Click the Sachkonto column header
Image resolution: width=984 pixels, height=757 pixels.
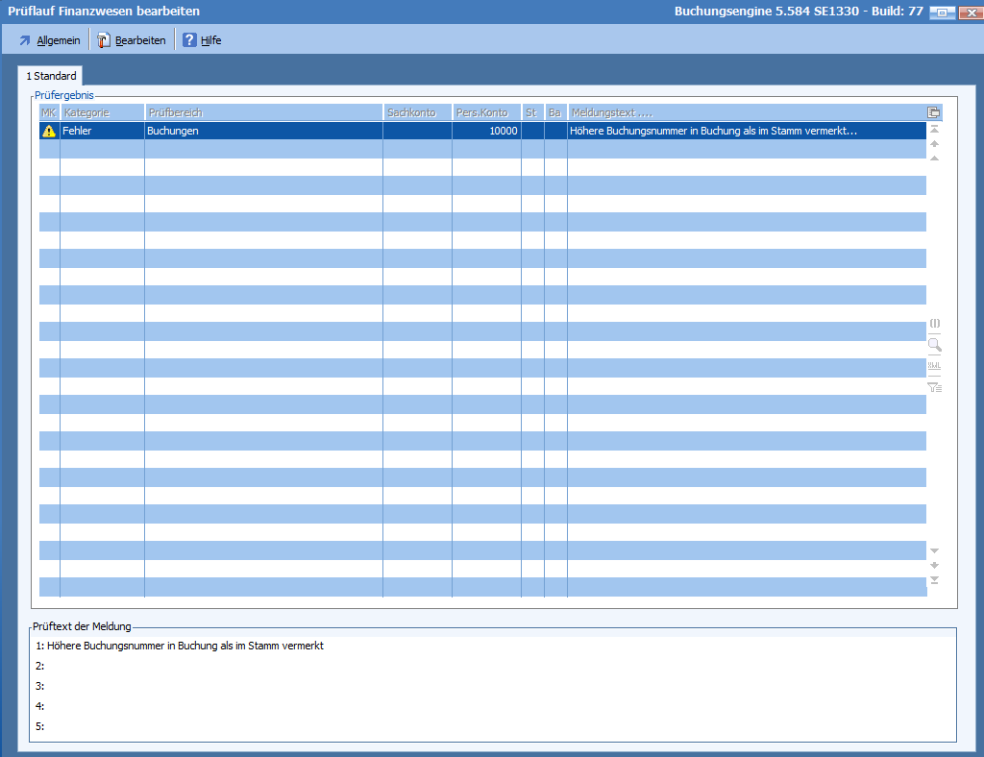coord(417,112)
